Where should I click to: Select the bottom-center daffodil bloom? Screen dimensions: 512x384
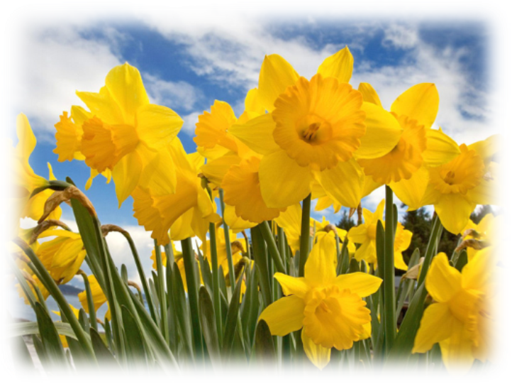point(325,305)
